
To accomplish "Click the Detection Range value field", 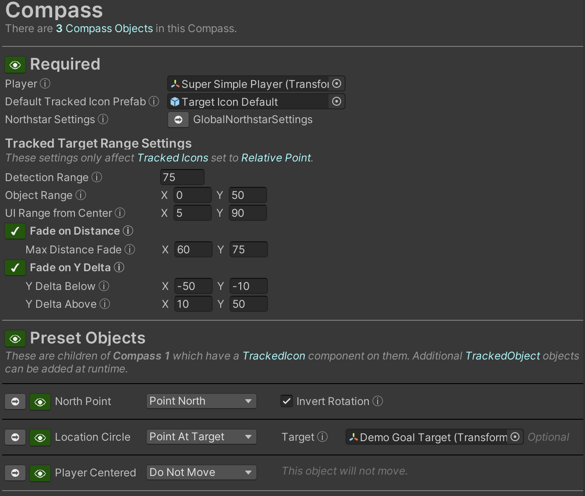I will click(182, 178).
